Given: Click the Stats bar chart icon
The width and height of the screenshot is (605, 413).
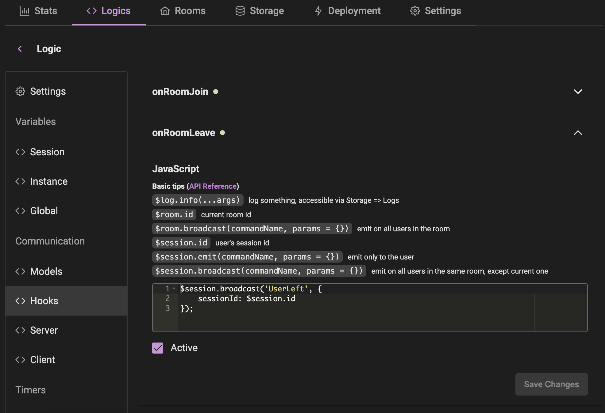Looking at the screenshot, I should (x=25, y=11).
